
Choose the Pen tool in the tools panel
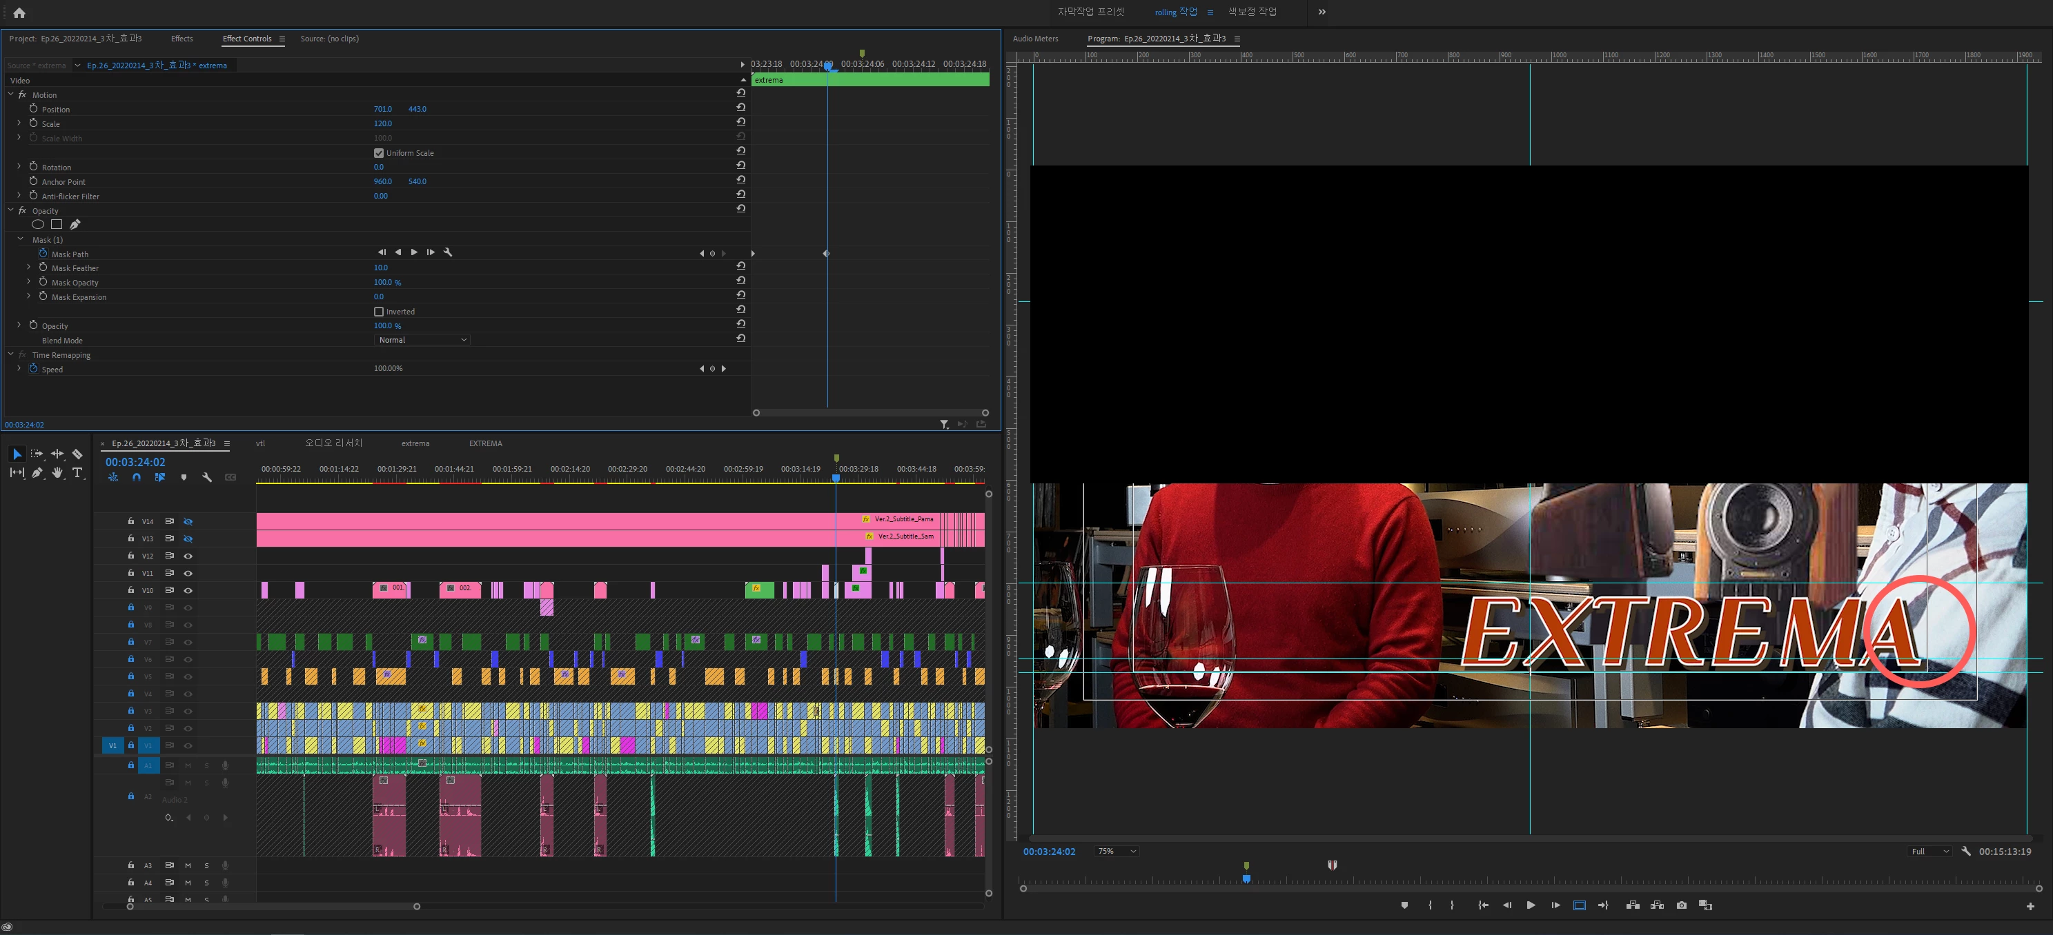(x=37, y=472)
